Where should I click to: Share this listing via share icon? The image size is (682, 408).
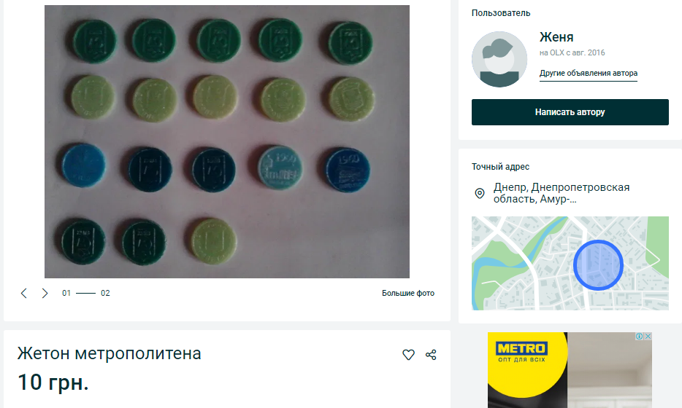pyautogui.click(x=431, y=355)
